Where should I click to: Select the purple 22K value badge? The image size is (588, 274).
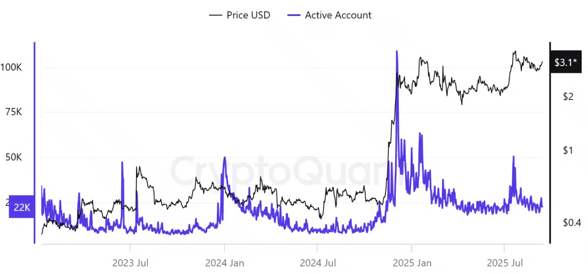[x=22, y=208]
